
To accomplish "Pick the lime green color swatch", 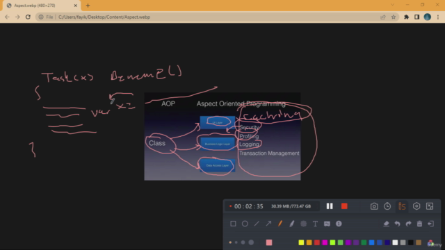I will 332,242.
